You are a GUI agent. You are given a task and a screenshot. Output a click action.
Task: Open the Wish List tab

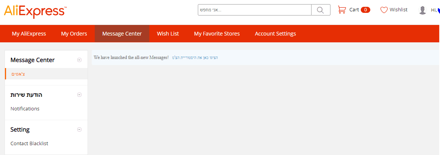click(x=168, y=34)
